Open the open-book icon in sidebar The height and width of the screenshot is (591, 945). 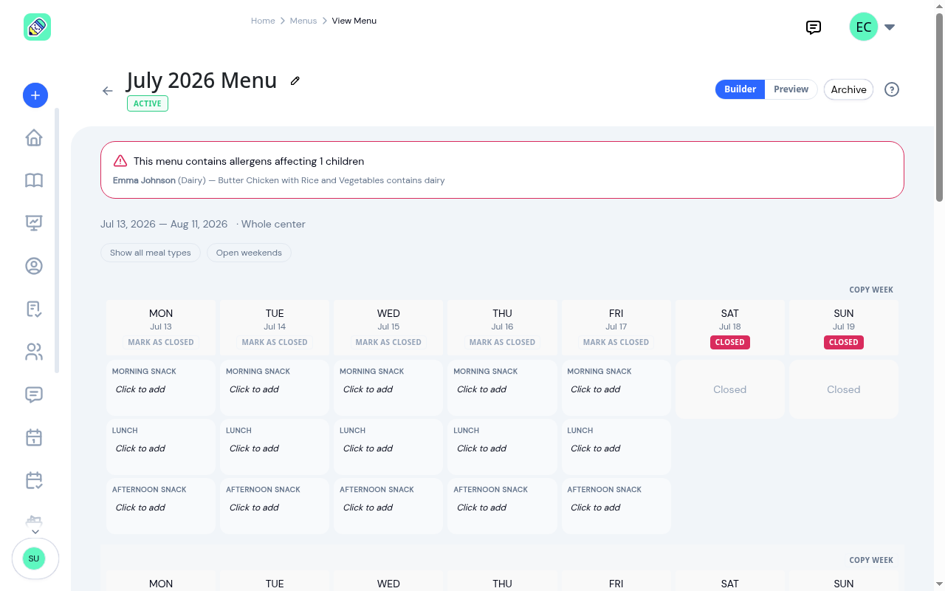[x=34, y=180]
